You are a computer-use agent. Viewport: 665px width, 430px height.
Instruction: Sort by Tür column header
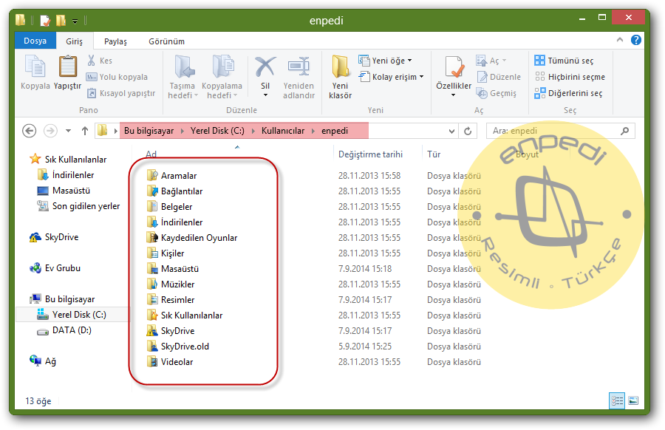click(434, 154)
